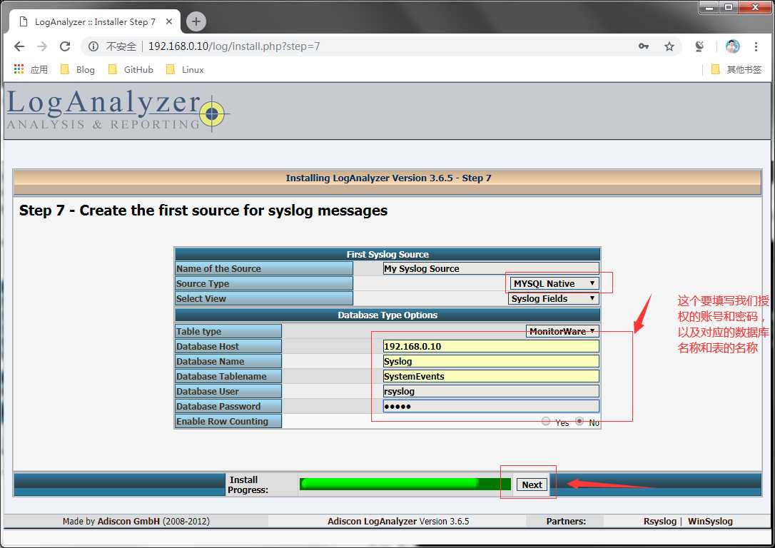Open the Adiscon GmbH link in footer
This screenshot has height=548, width=775.
pyautogui.click(x=128, y=521)
